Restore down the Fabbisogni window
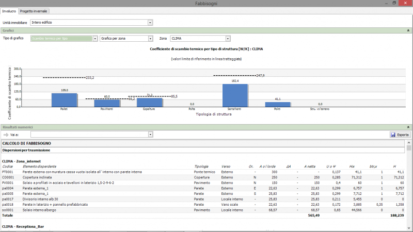The width and height of the screenshot is (413, 232). 394,3
